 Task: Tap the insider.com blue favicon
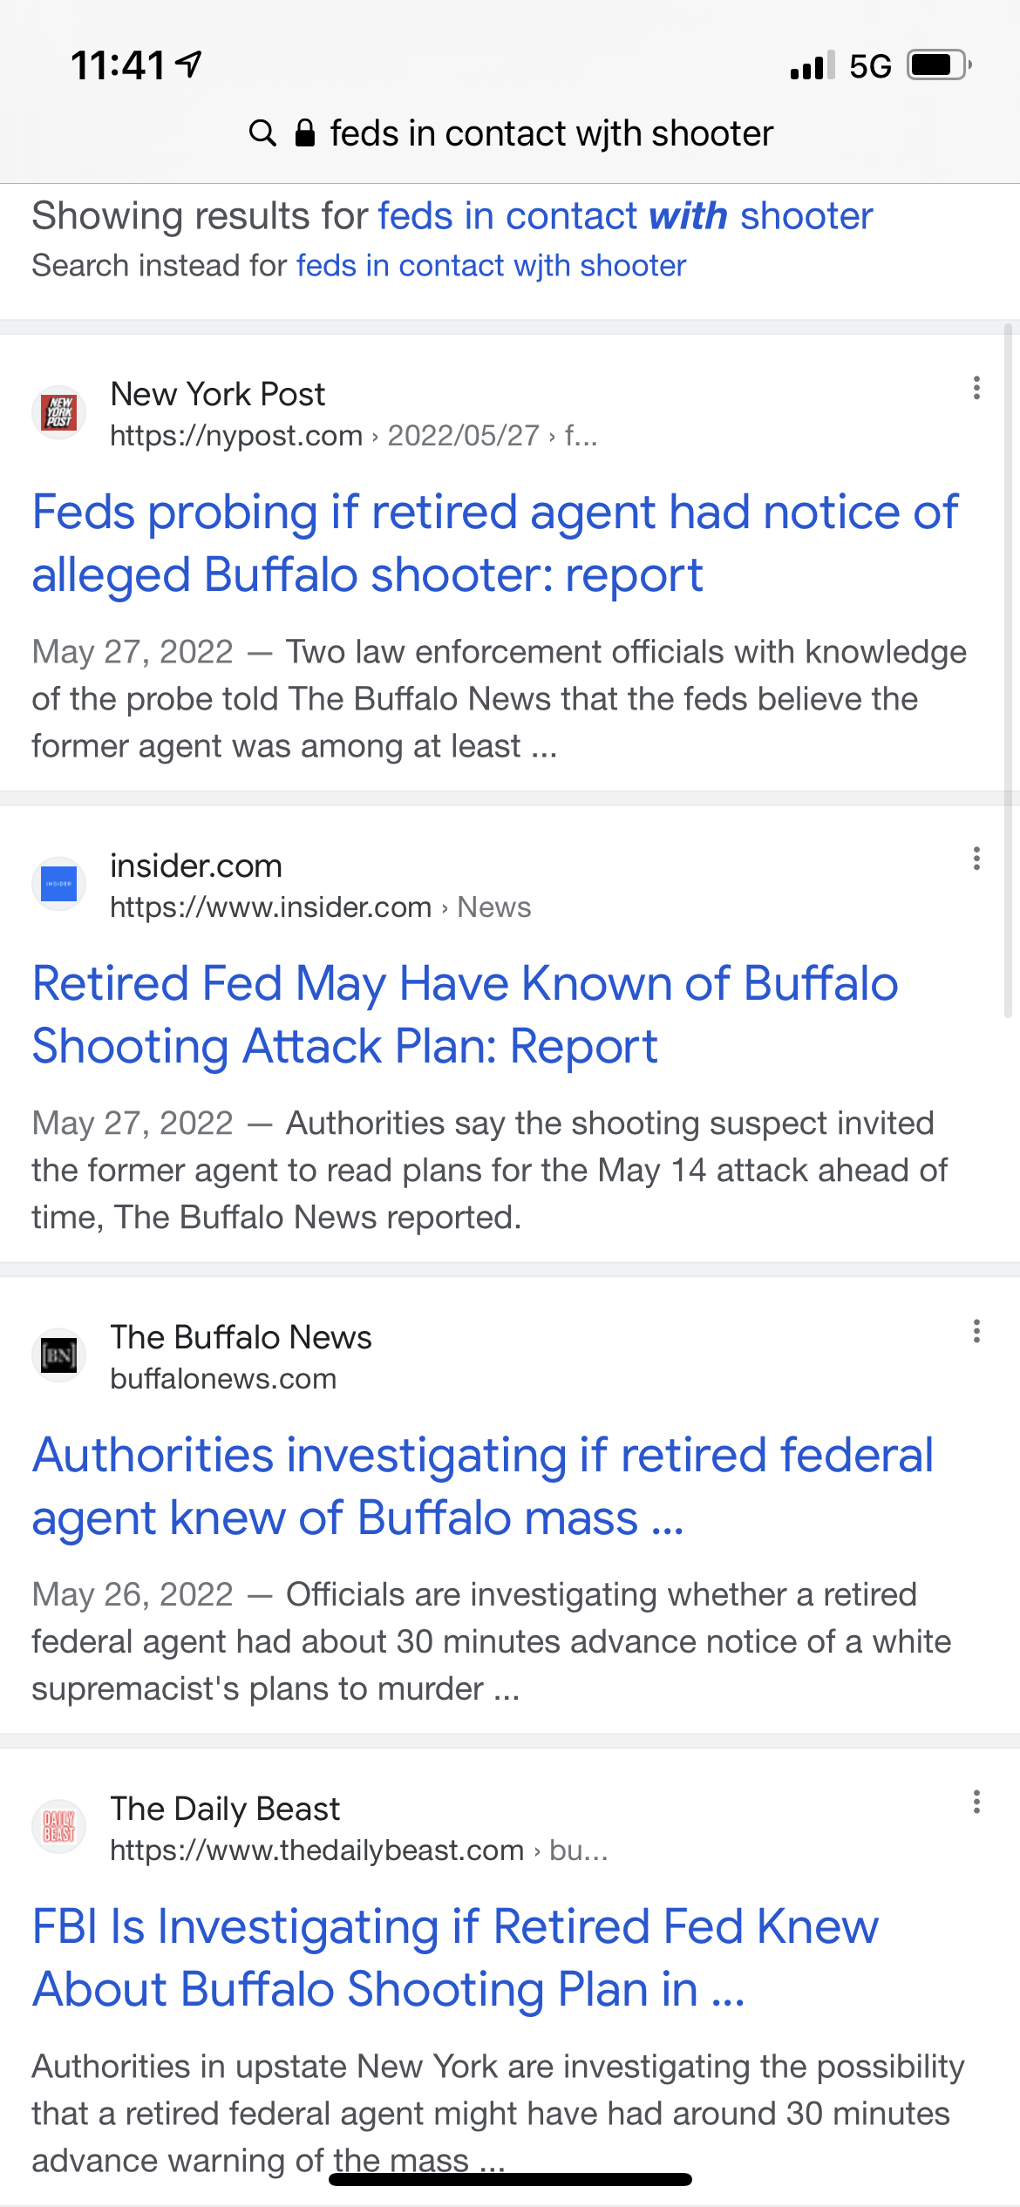[x=59, y=884]
